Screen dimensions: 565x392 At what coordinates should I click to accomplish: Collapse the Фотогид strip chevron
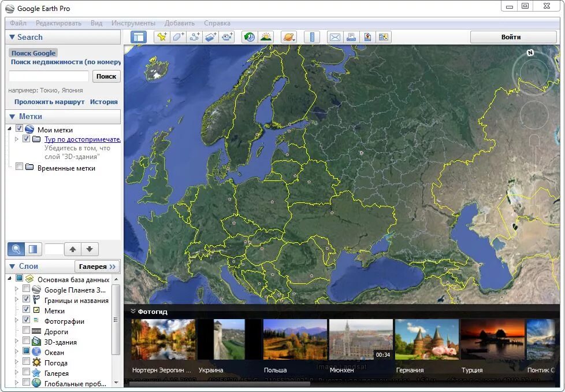tap(133, 311)
